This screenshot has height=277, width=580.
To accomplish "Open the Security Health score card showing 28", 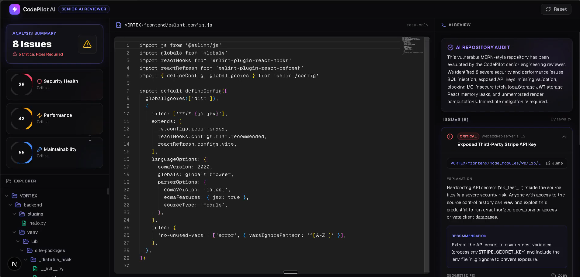I will pos(54,85).
